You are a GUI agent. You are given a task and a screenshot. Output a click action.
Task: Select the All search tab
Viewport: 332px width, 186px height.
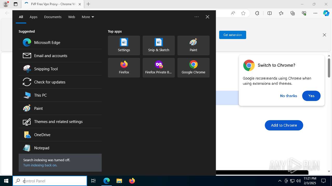click(21, 17)
